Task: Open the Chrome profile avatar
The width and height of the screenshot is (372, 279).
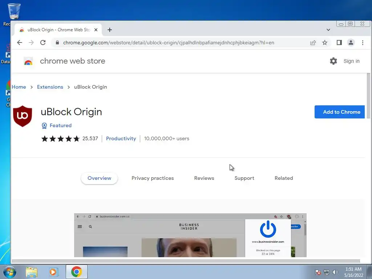Action: click(x=351, y=43)
